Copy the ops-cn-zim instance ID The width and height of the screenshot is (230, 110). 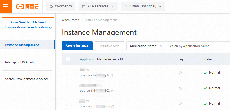[113, 106]
